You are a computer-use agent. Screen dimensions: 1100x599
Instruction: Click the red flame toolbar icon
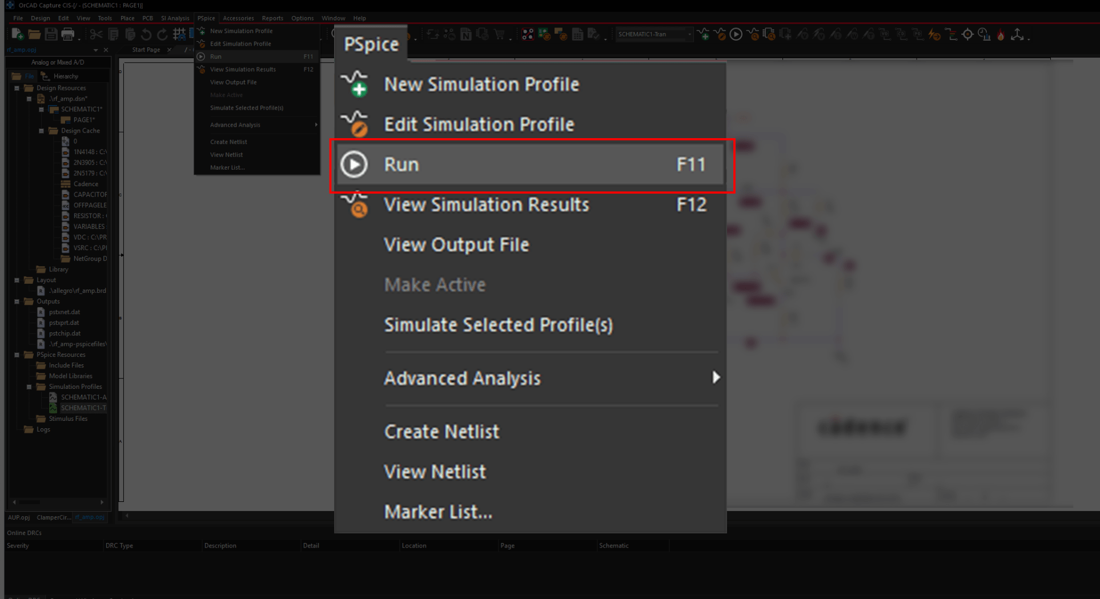(x=1001, y=35)
